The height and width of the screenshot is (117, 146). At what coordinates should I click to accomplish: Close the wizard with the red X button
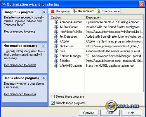click(141, 4)
